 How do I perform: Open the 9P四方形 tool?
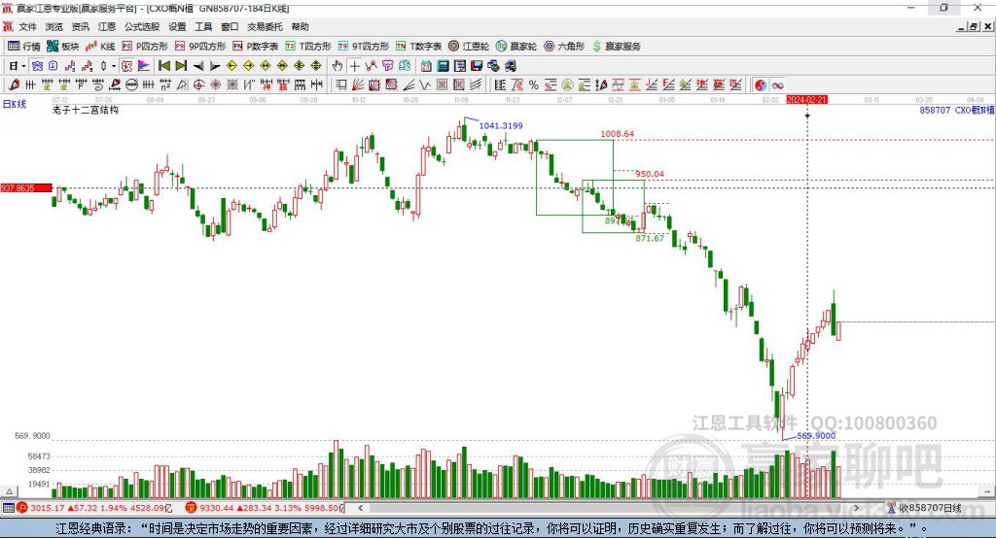pos(200,47)
